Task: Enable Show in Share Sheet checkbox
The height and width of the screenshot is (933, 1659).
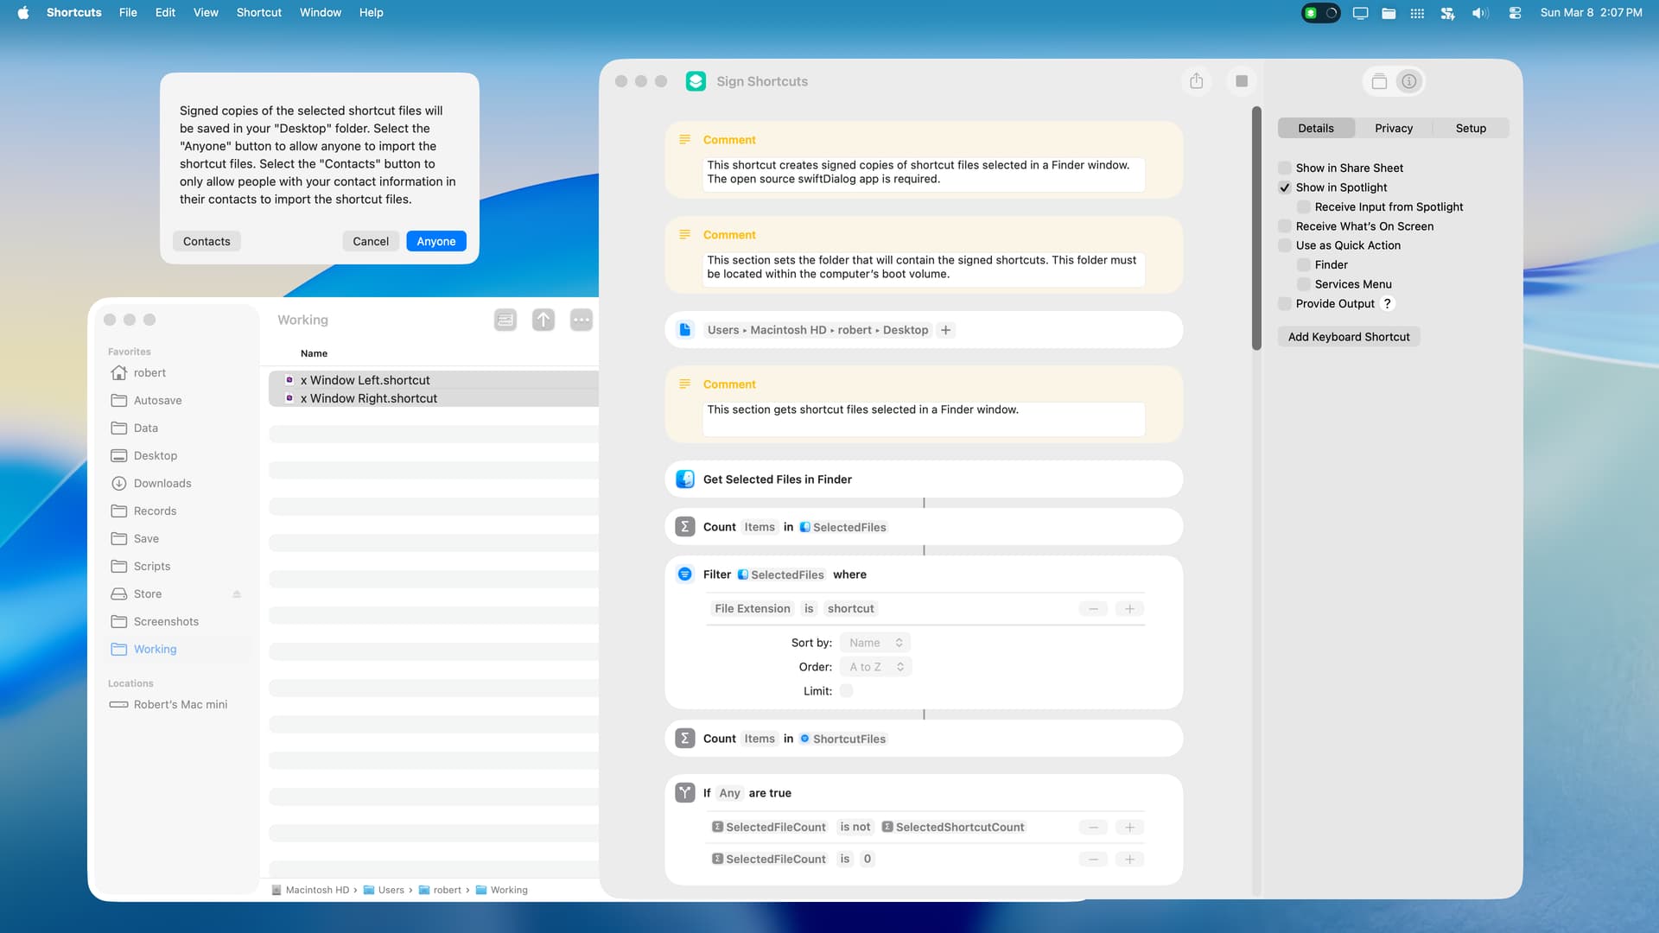Action: (1285, 168)
